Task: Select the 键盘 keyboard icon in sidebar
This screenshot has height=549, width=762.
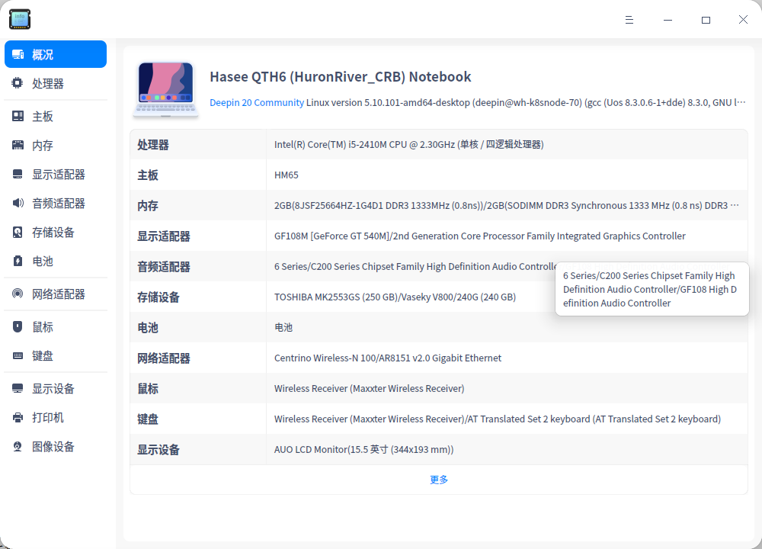Action: point(17,355)
